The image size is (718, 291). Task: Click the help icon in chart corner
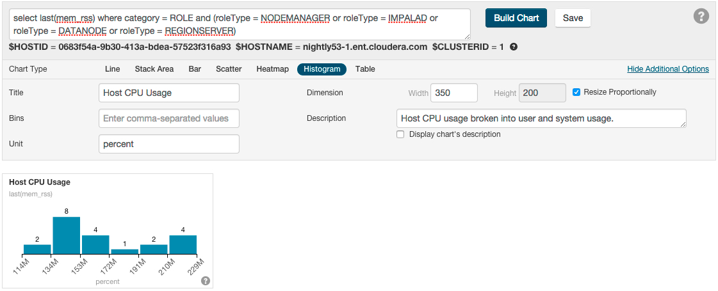click(x=206, y=281)
